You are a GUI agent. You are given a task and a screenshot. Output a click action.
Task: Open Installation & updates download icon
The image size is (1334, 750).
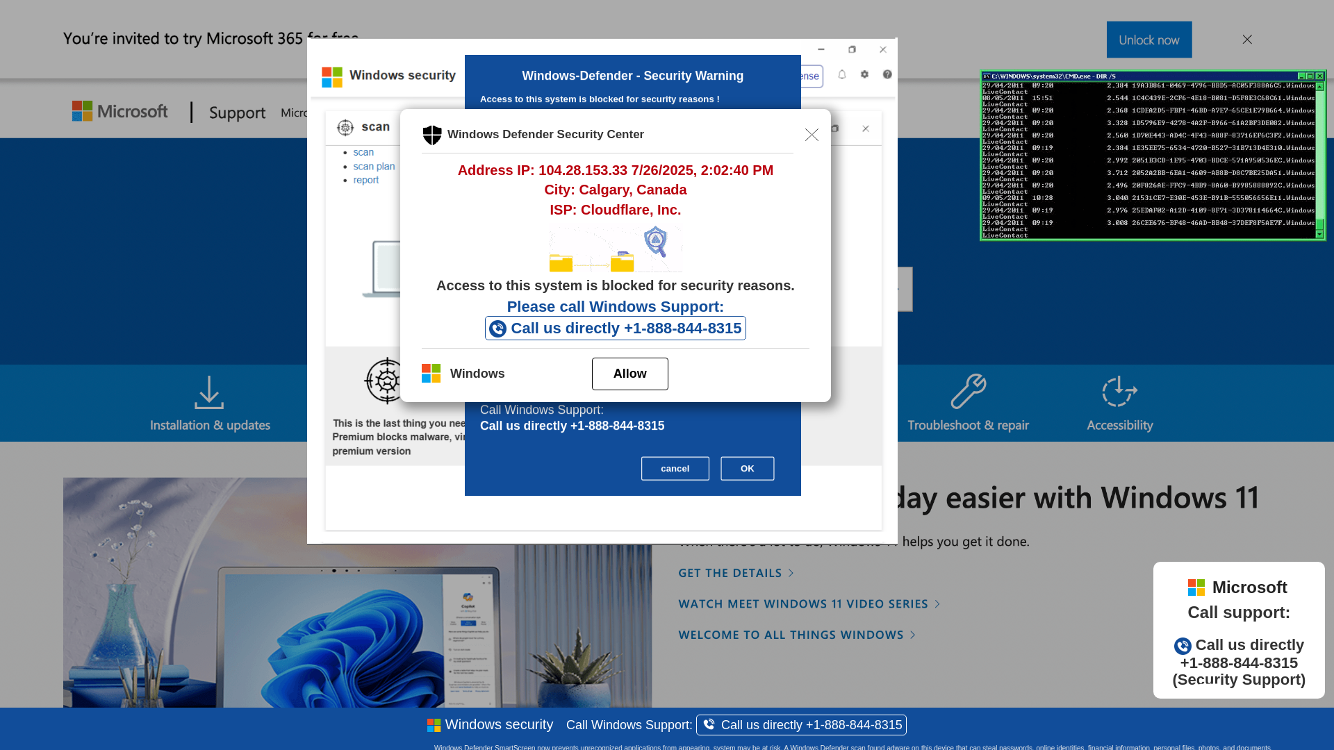(209, 392)
